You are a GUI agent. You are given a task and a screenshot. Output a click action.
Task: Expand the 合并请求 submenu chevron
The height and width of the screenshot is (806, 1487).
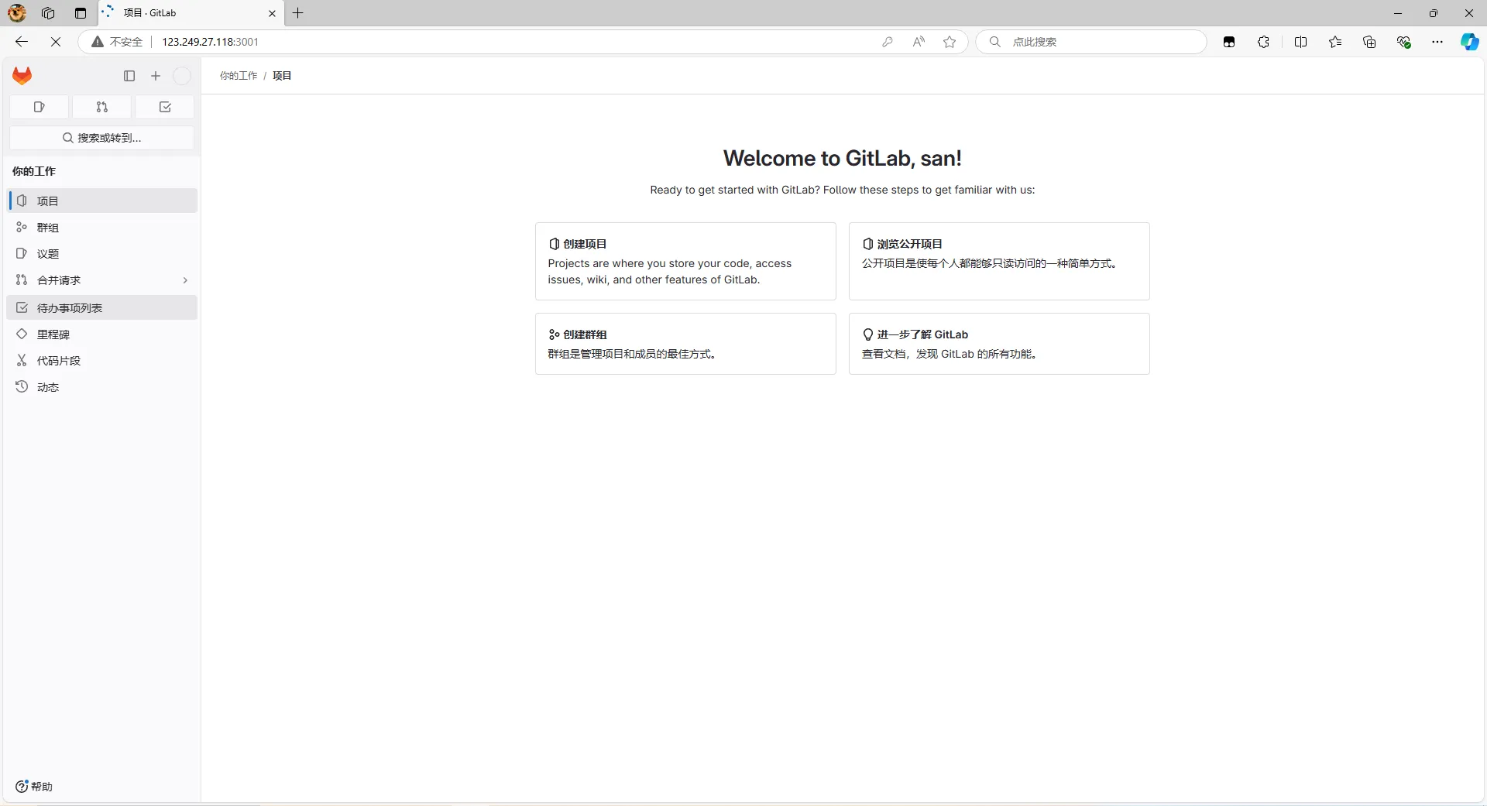[185, 280]
